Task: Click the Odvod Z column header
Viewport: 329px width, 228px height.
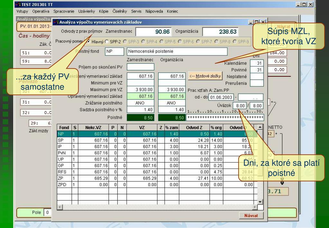Action: coord(194,128)
